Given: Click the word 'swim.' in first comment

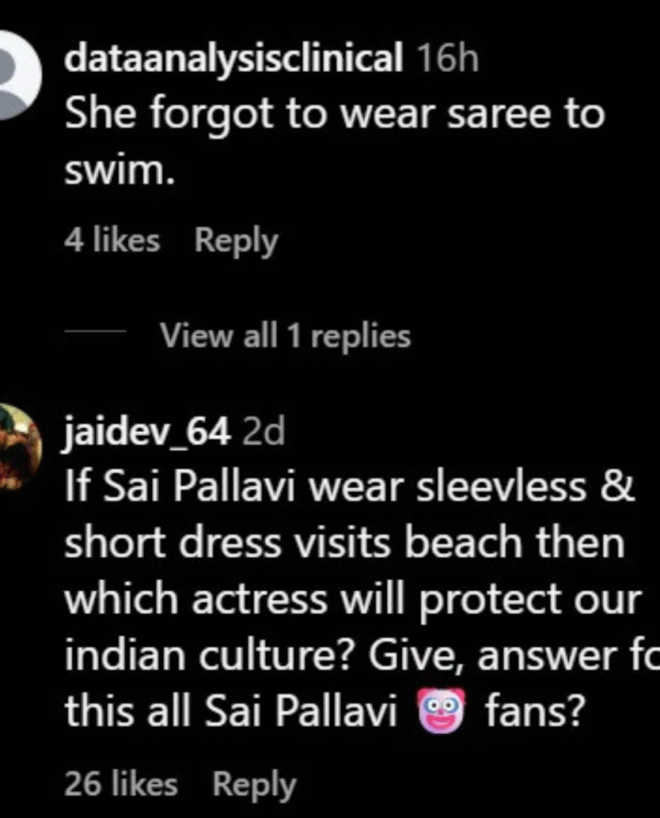Looking at the screenshot, I should click(119, 169).
